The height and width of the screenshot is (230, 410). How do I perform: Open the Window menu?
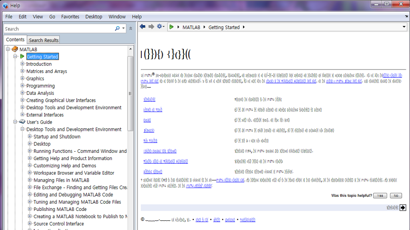[117, 16]
